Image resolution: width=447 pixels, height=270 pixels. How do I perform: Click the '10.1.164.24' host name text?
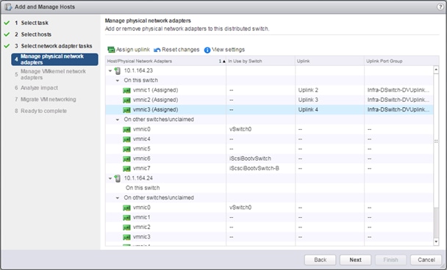pyautogui.click(x=138, y=178)
